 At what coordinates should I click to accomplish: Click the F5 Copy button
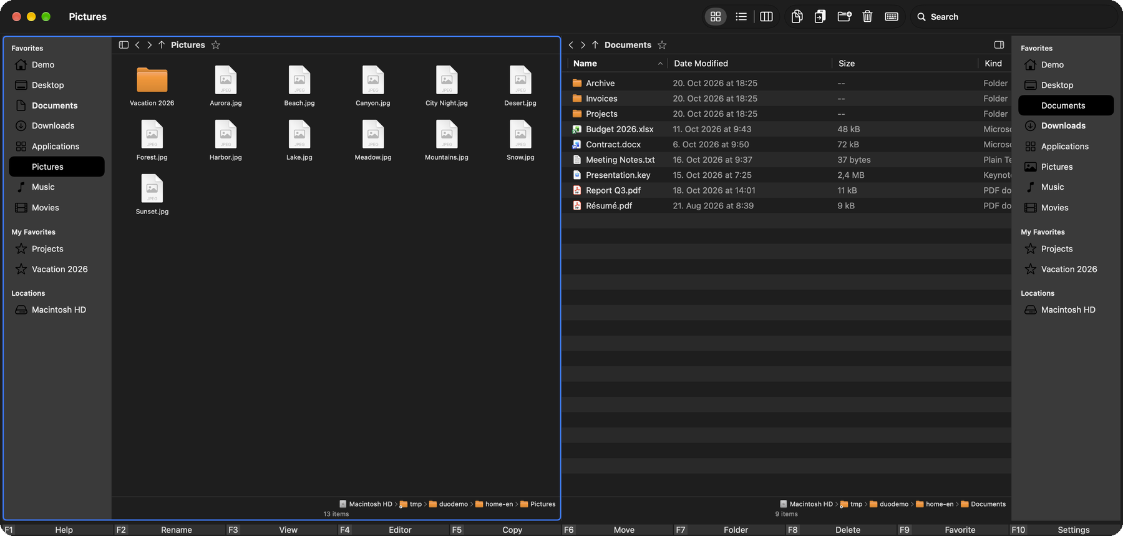(504, 530)
